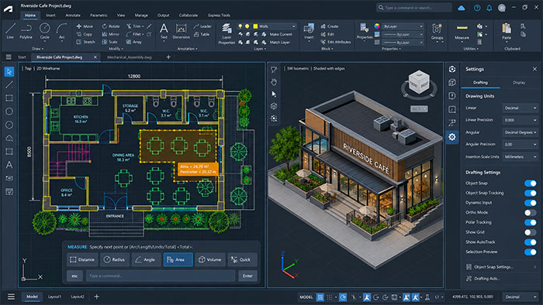
Task: Click the Mirror tool
Action: (x=111, y=34)
